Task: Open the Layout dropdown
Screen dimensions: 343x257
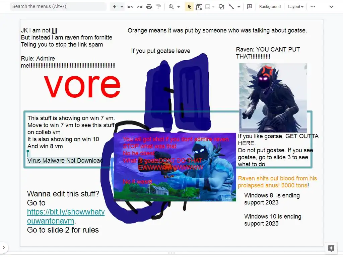Action: [295, 7]
